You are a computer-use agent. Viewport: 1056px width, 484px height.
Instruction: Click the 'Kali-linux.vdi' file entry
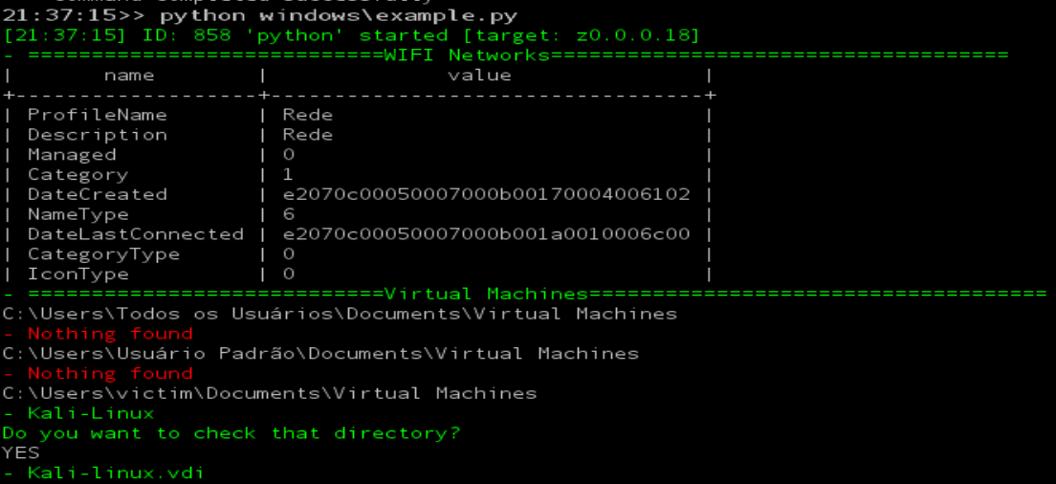(116, 473)
